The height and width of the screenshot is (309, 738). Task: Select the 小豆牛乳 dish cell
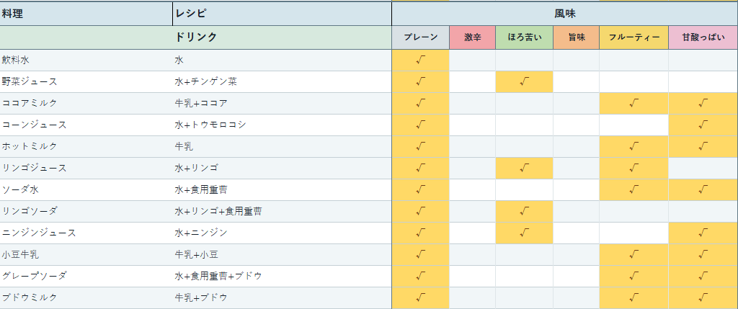pyautogui.click(x=86, y=255)
